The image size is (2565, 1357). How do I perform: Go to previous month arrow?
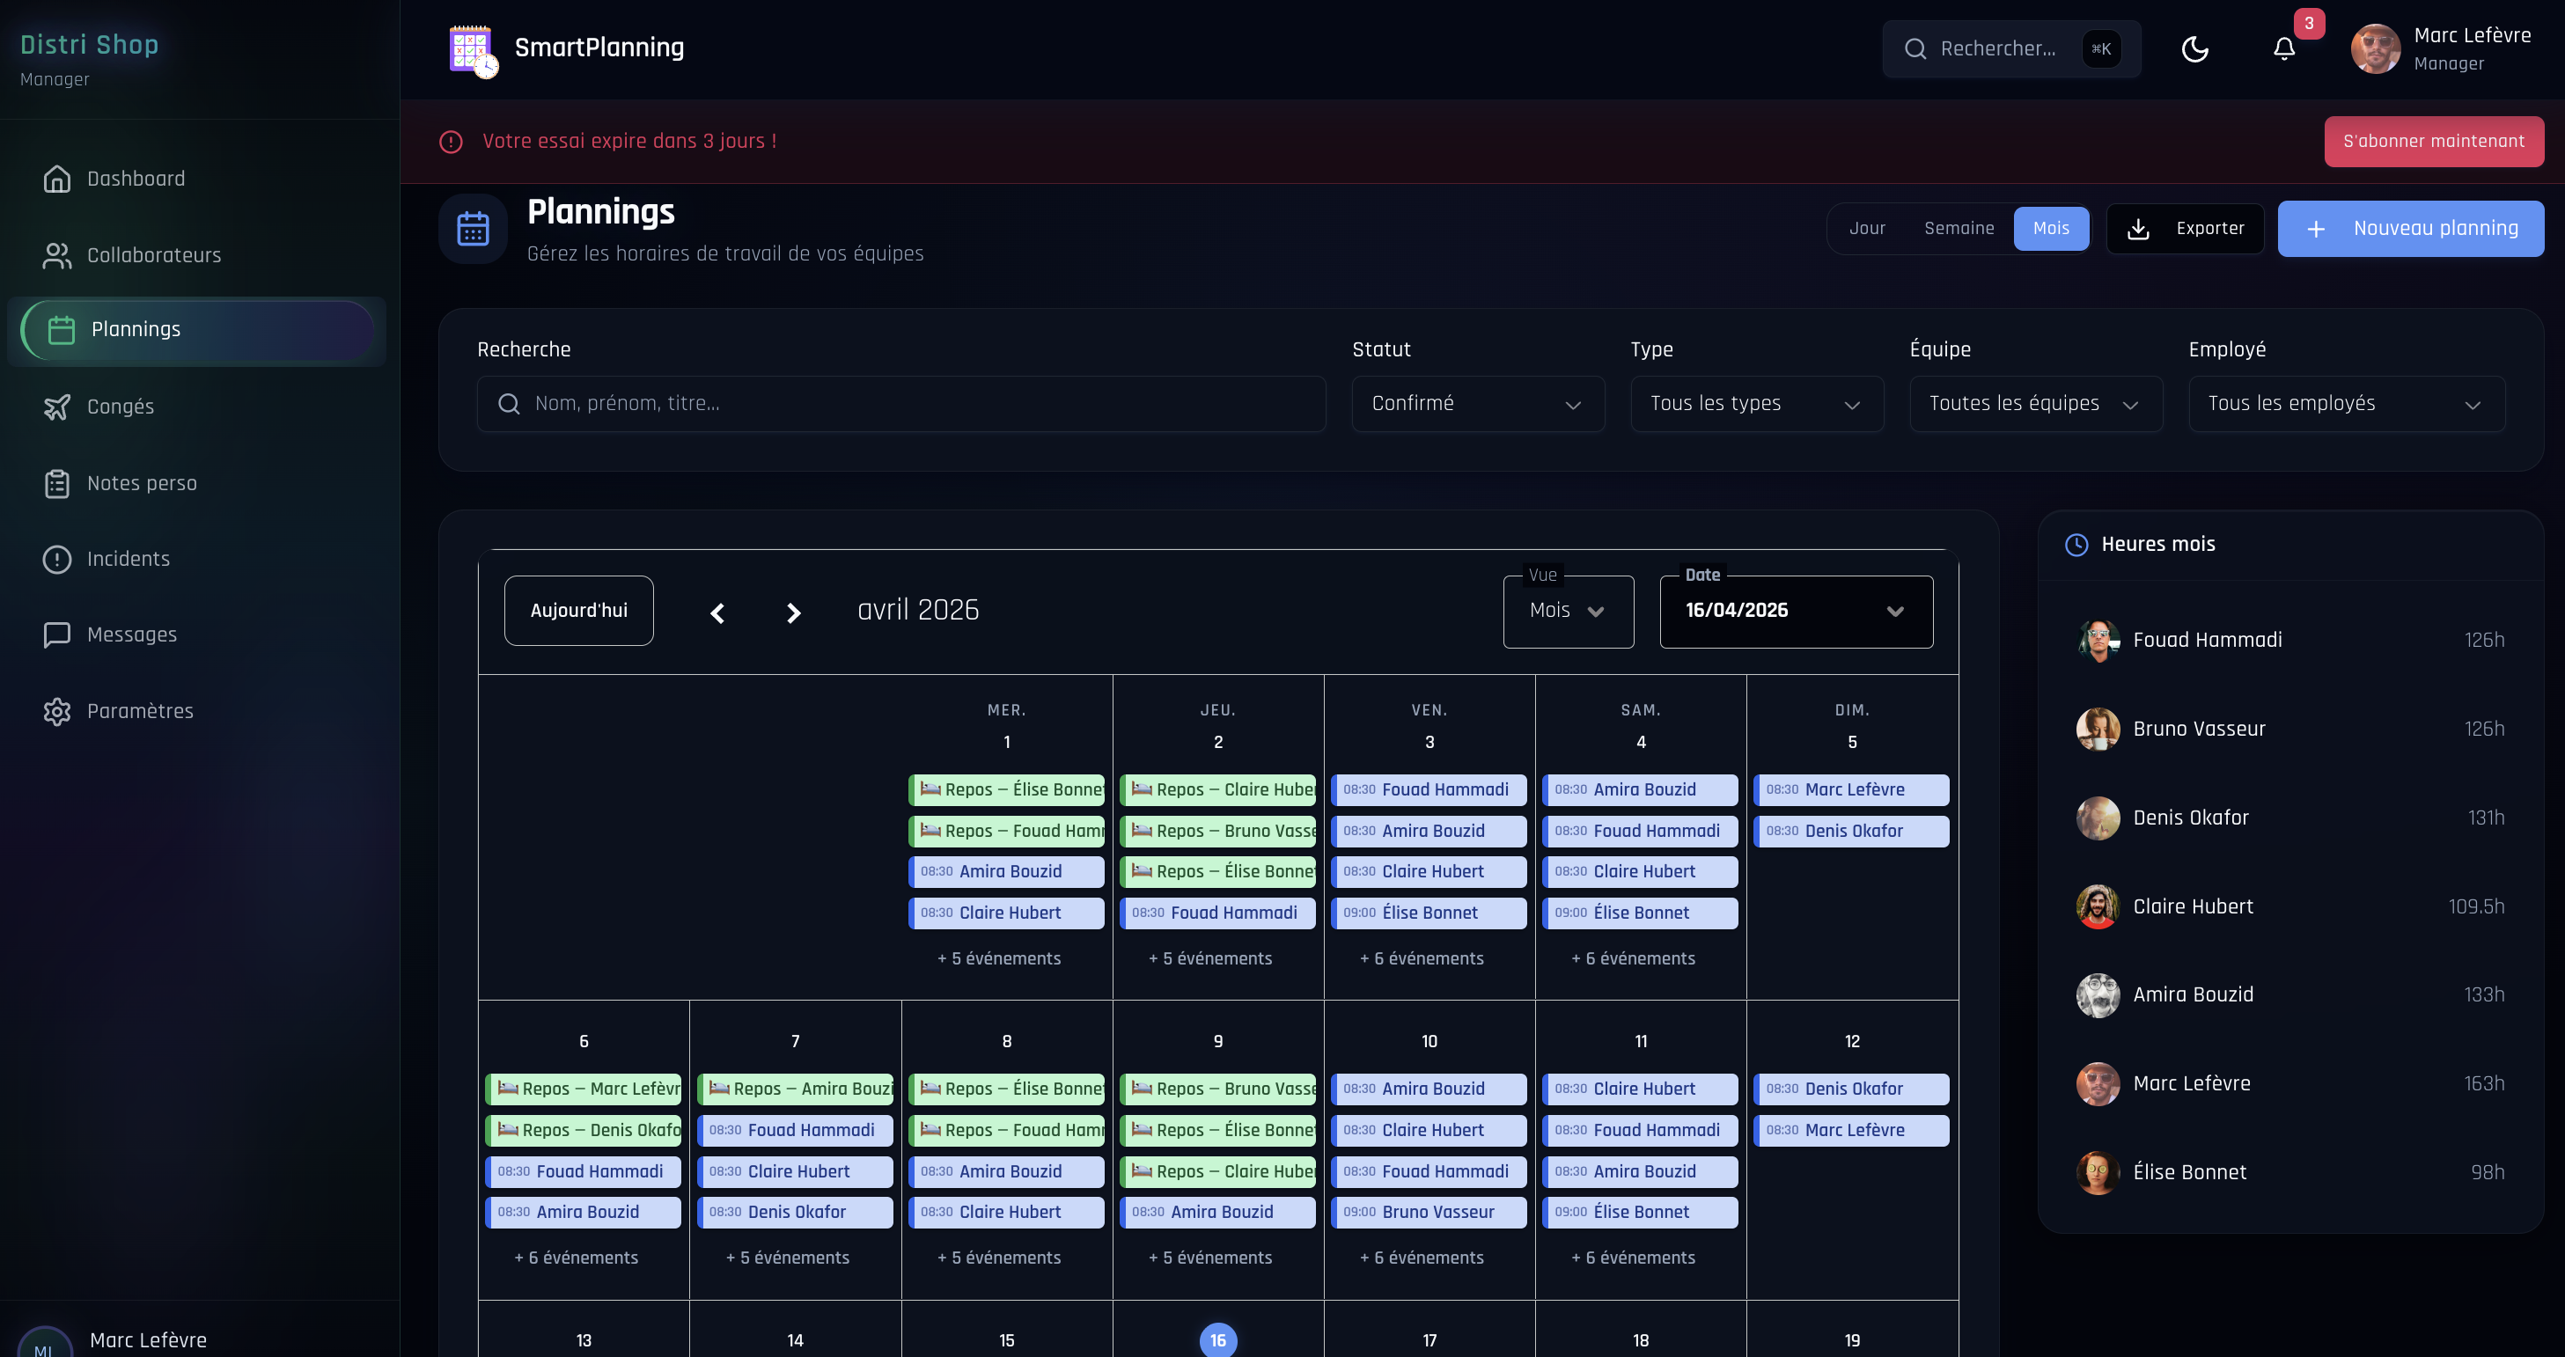point(717,613)
